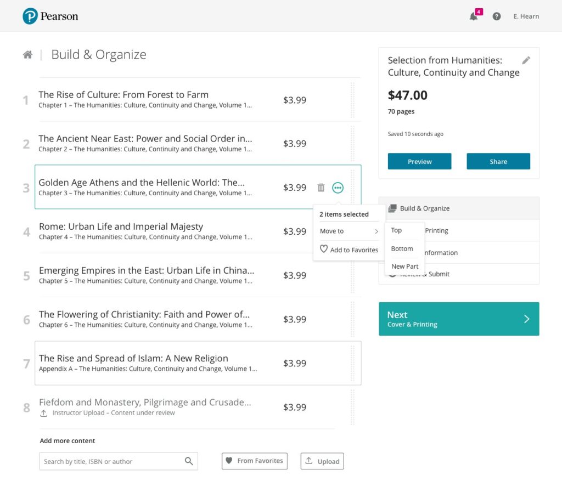Viewport: 562px width, 487px height.
Task: Click the $47.00 total price
Action: 408,95
